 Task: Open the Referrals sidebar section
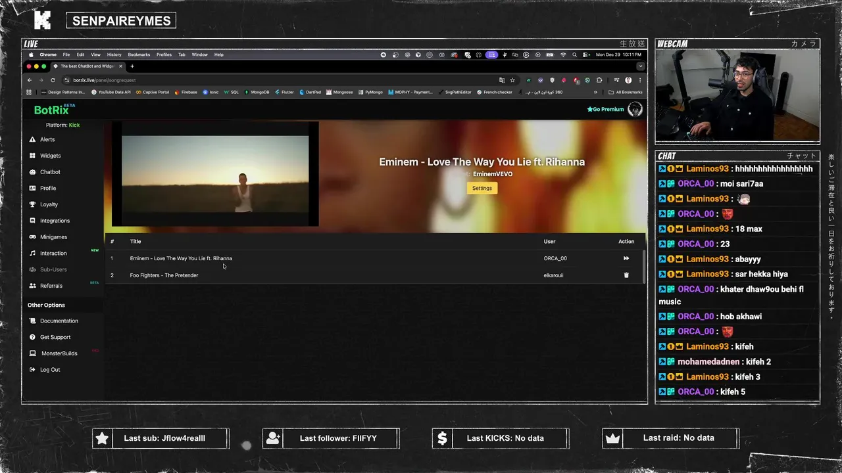pyautogui.click(x=51, y=286)
